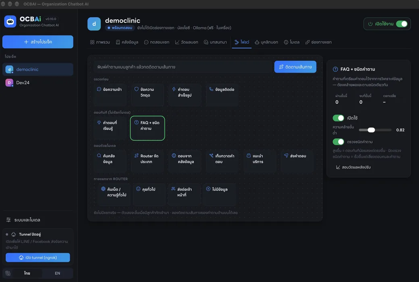Select the FAQ + ชนิดคำถาม node

(147, 128)
